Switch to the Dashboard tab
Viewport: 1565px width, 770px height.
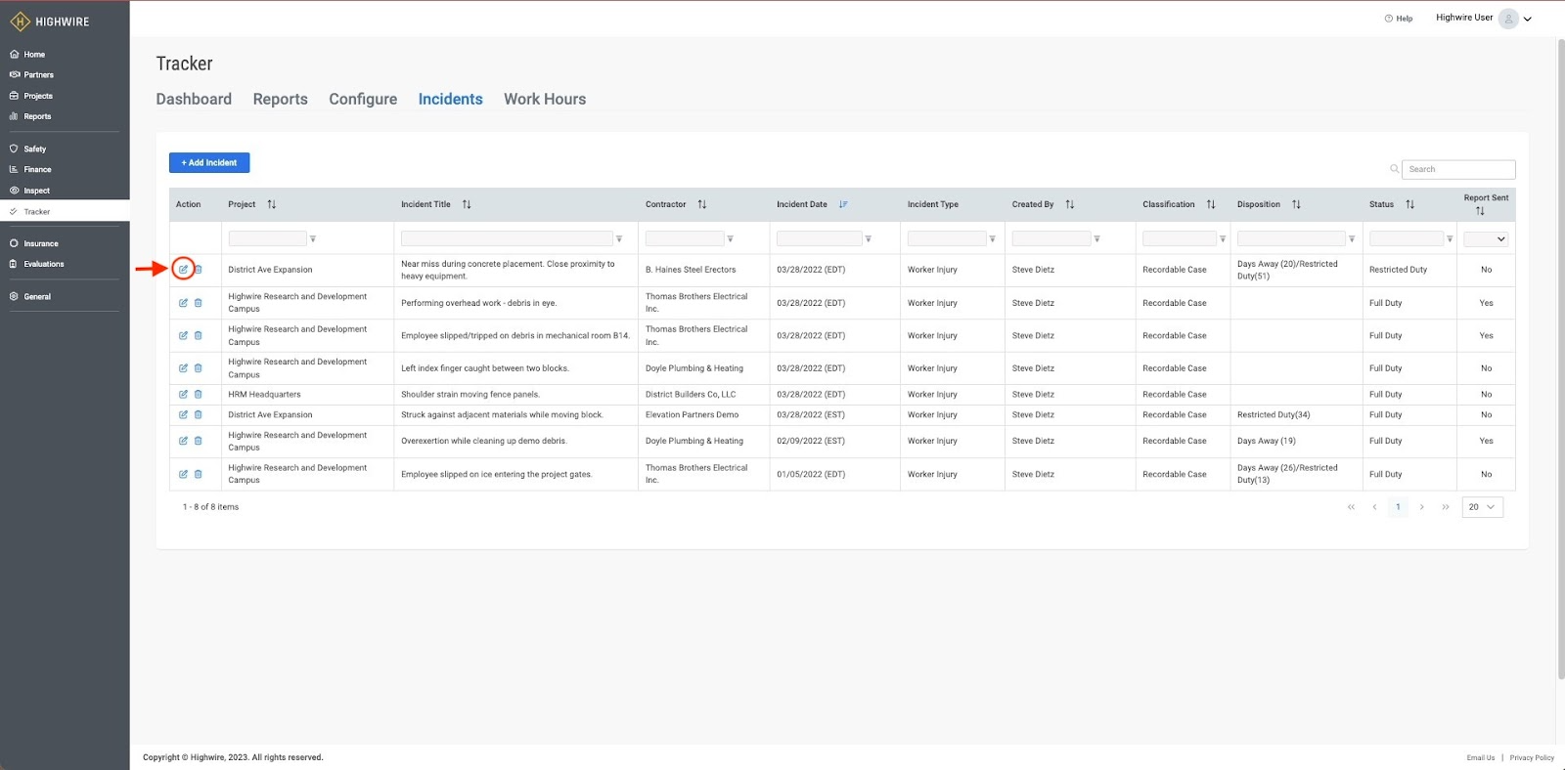194,99
